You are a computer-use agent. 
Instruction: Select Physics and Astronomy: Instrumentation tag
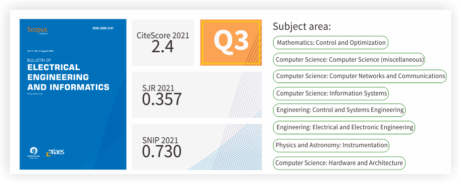331,145
